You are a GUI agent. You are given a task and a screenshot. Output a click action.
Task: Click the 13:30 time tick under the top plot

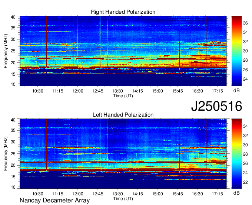pos(117,91)
